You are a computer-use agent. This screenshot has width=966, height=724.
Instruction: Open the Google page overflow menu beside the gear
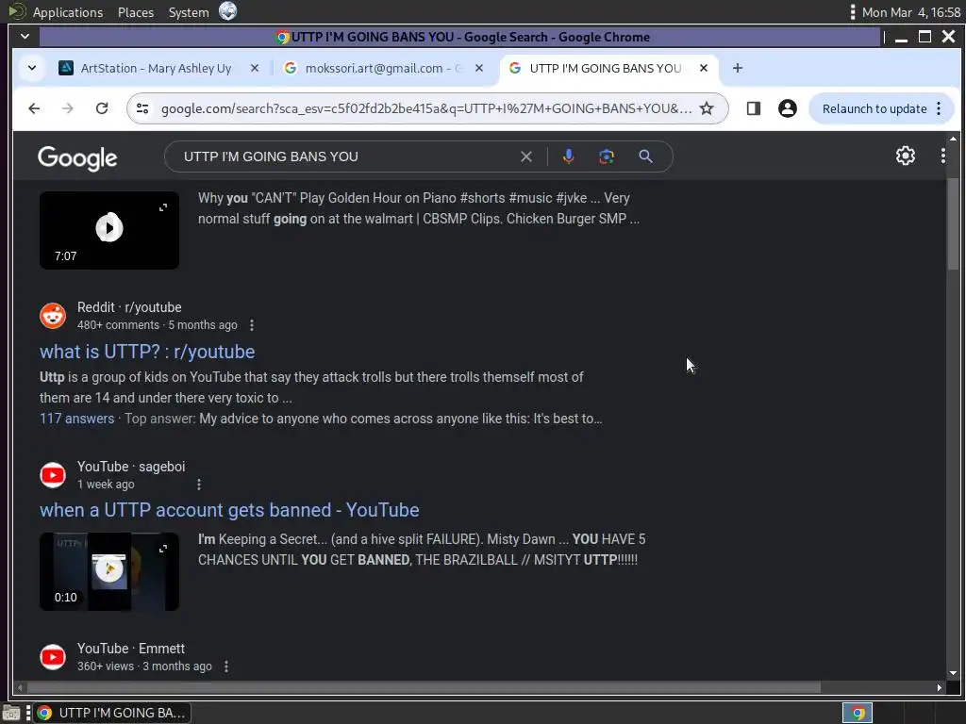[942, 156]
